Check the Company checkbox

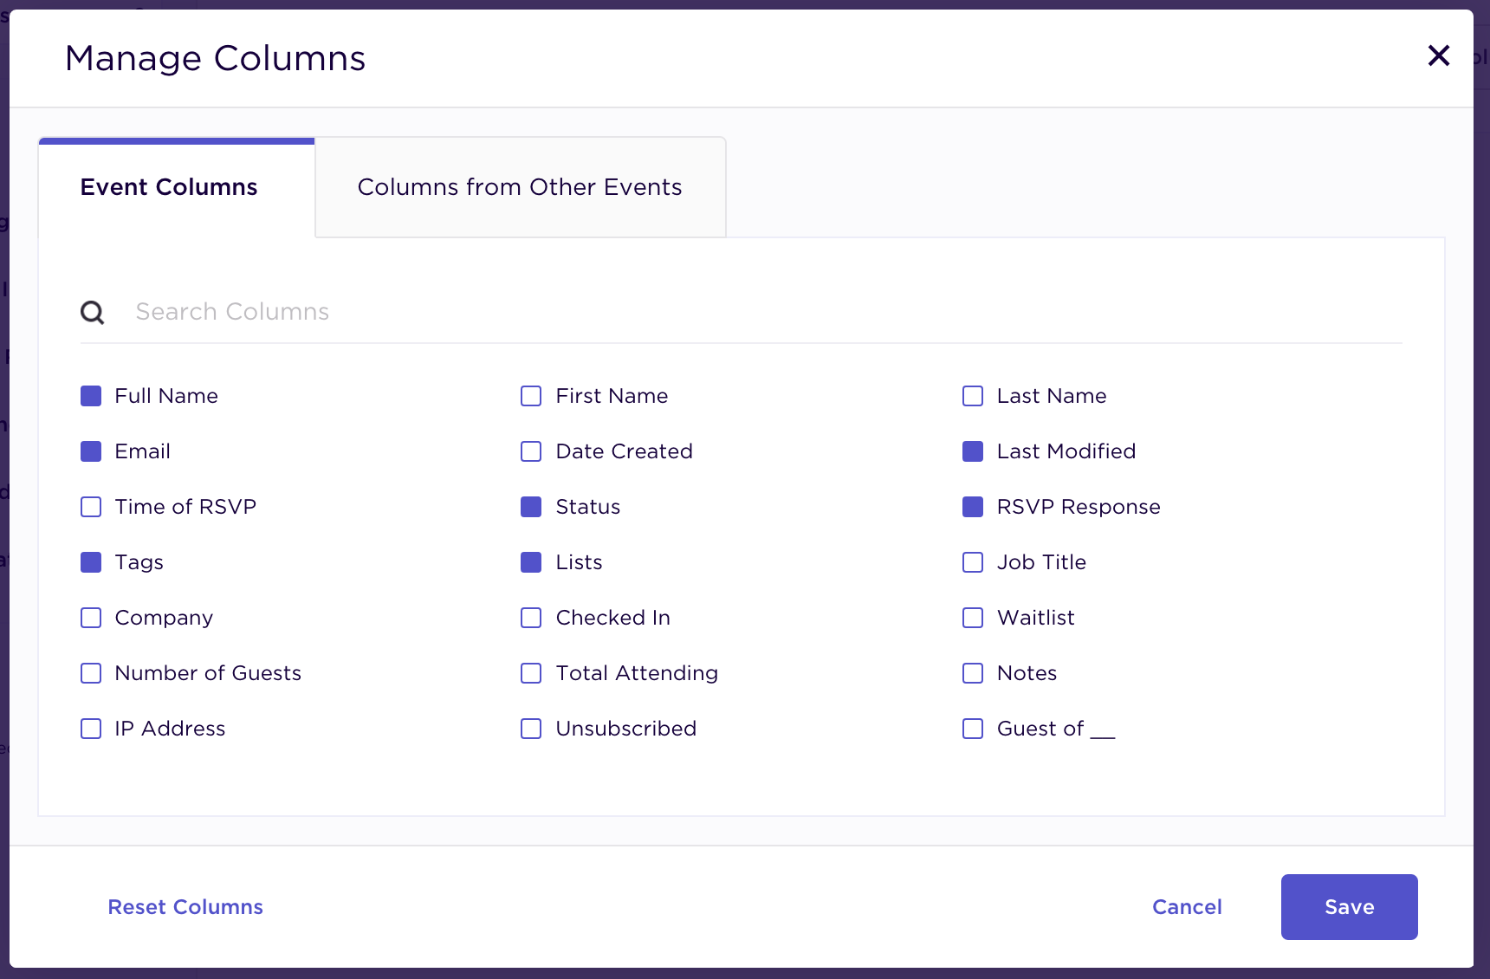[x=91, y=618]
